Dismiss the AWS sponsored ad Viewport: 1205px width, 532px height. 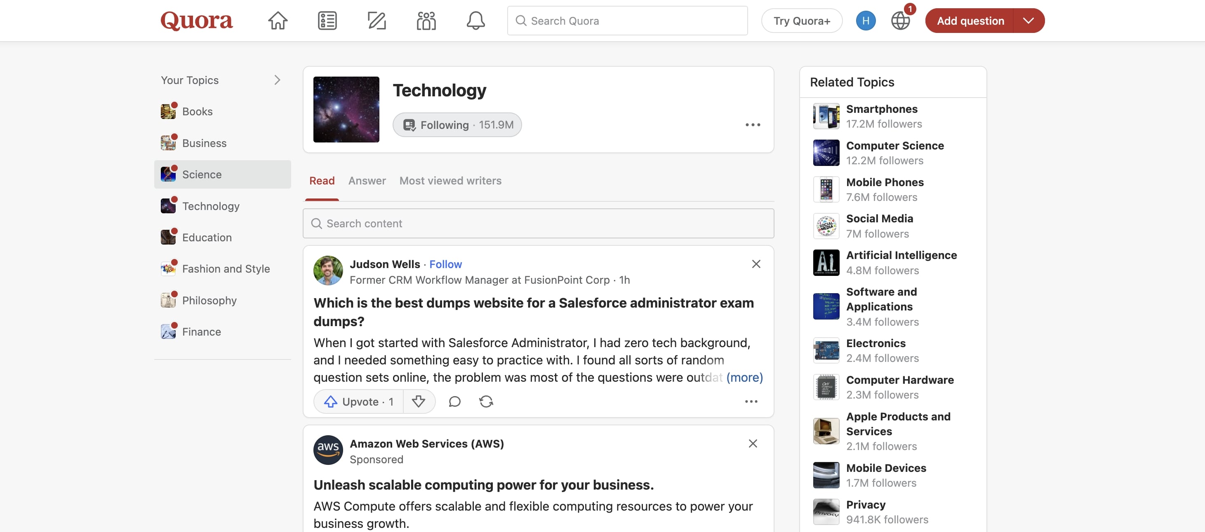click(x=753, y=444)
